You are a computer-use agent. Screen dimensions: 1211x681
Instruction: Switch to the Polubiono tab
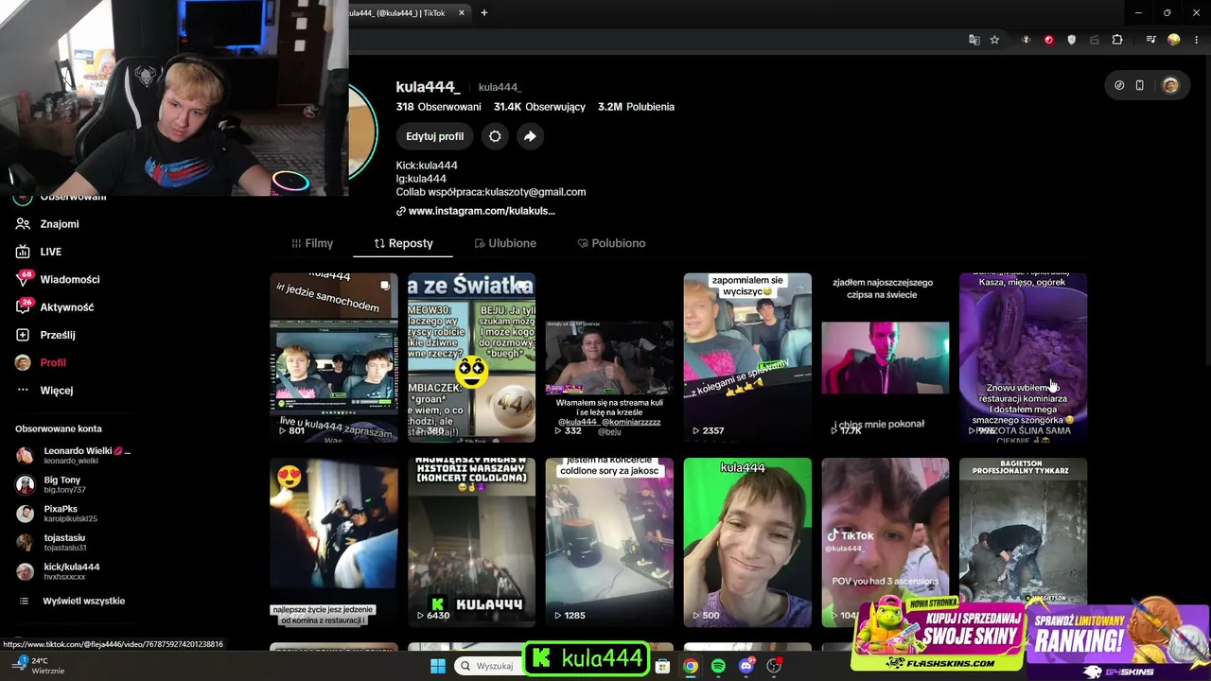pyautogui.click(x=611, y=243)
